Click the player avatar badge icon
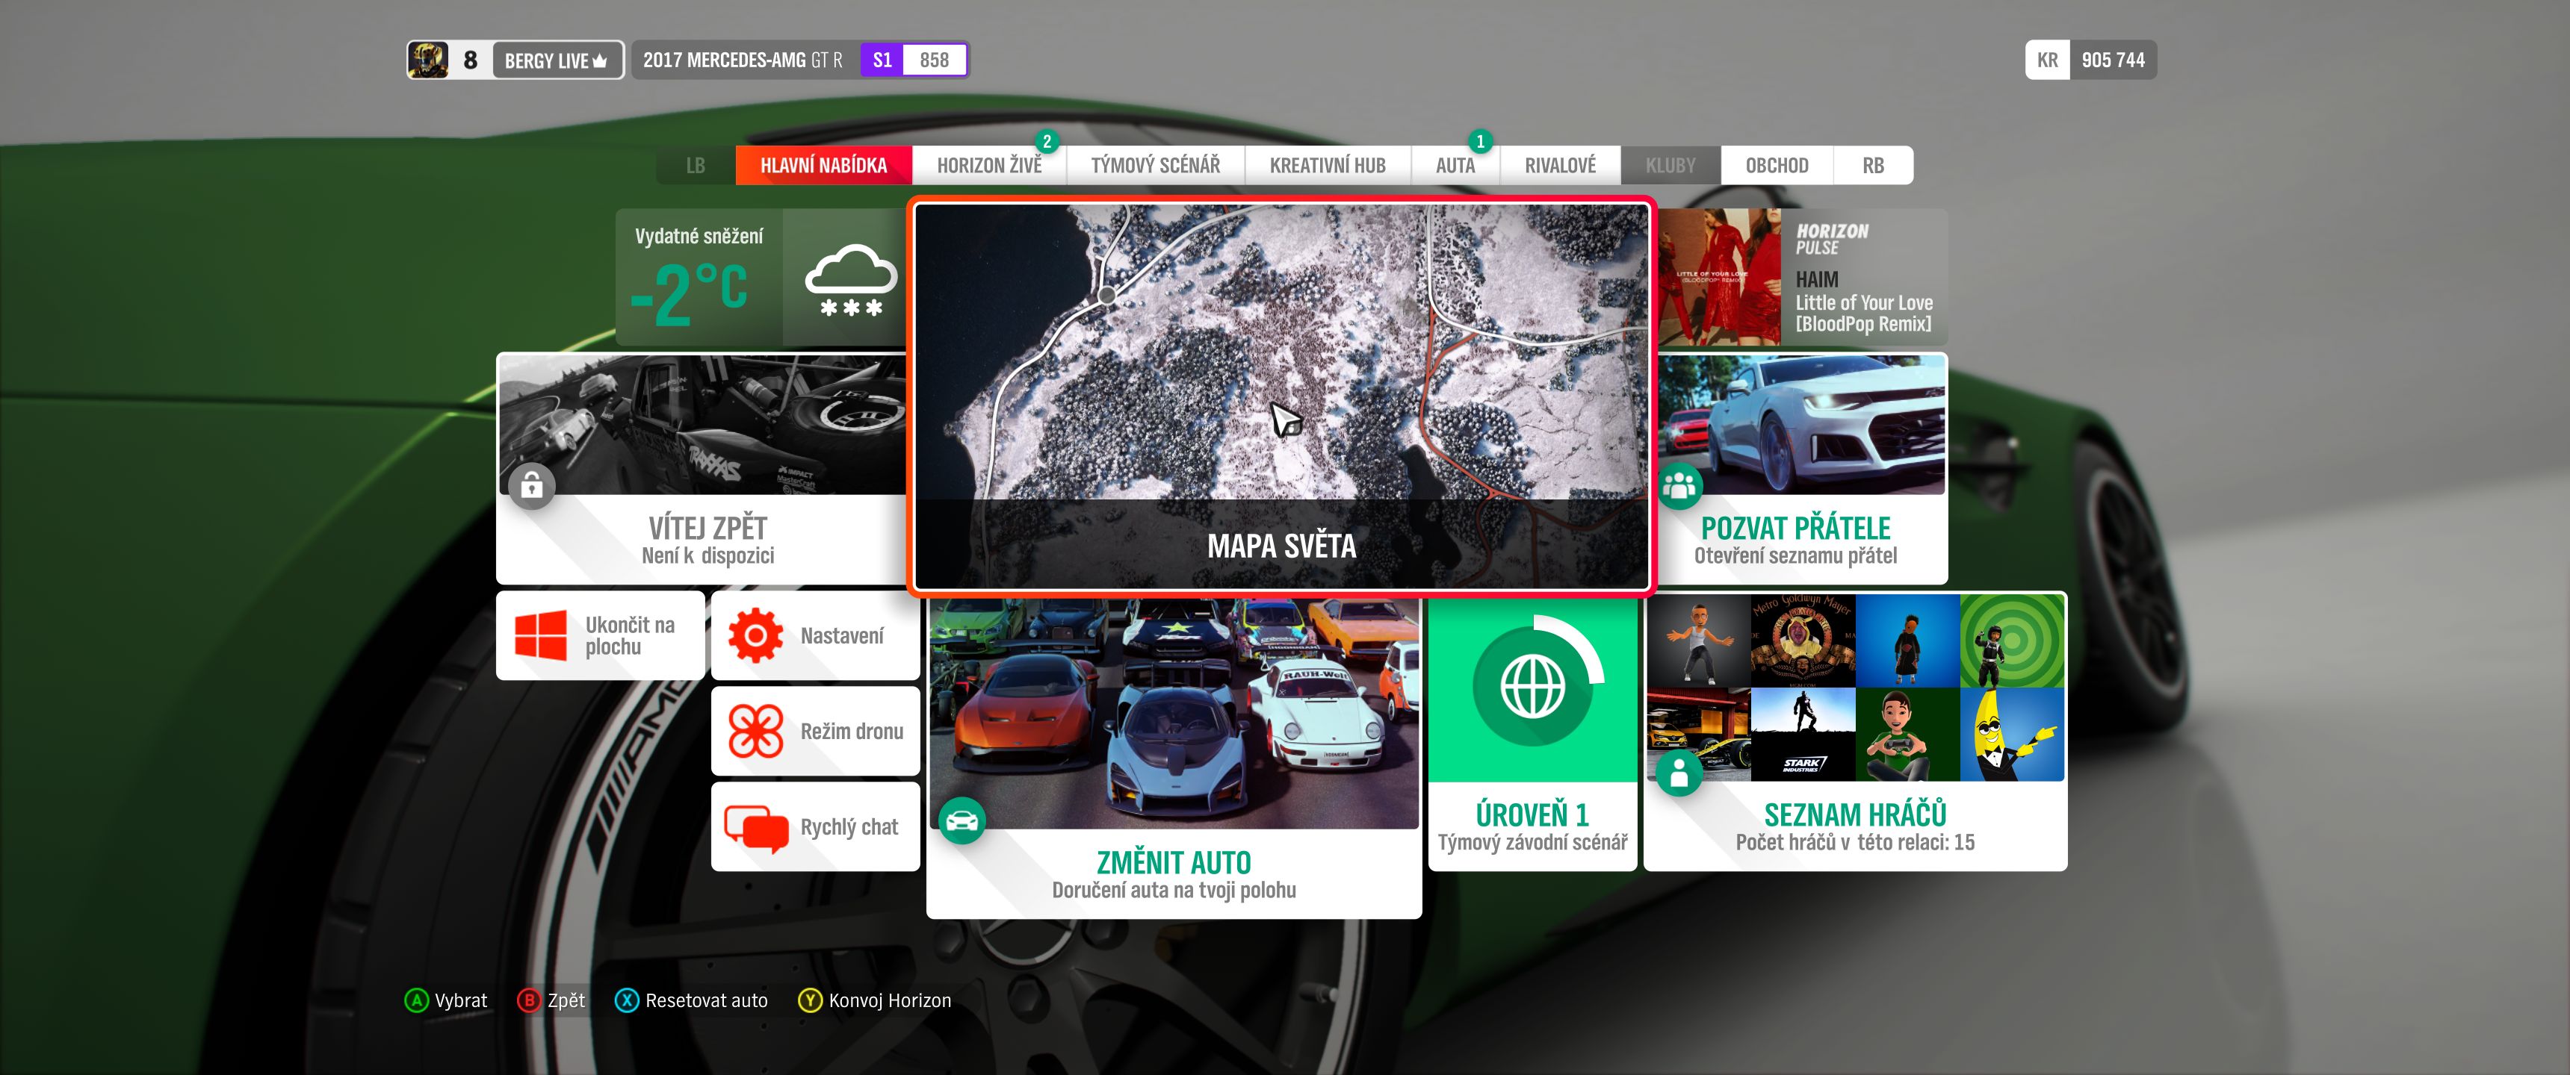Screen dimensions: 2570x1075 pos(428,60)
